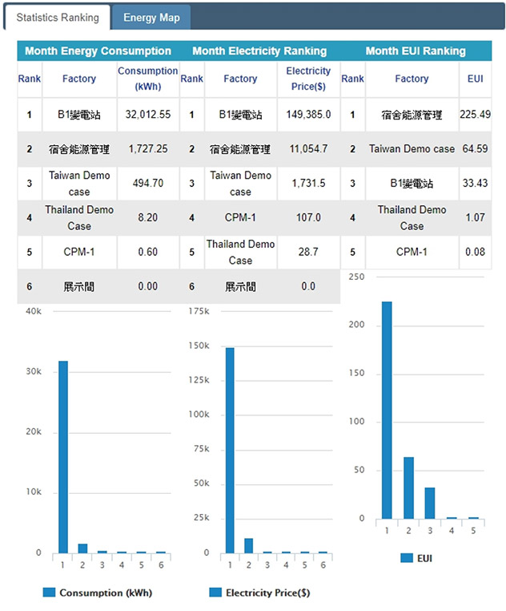Image resolution: width=506 pixels, height=611 pixels.
Task: Click CPM-1 in electricity ranking table
Action: 240,217
